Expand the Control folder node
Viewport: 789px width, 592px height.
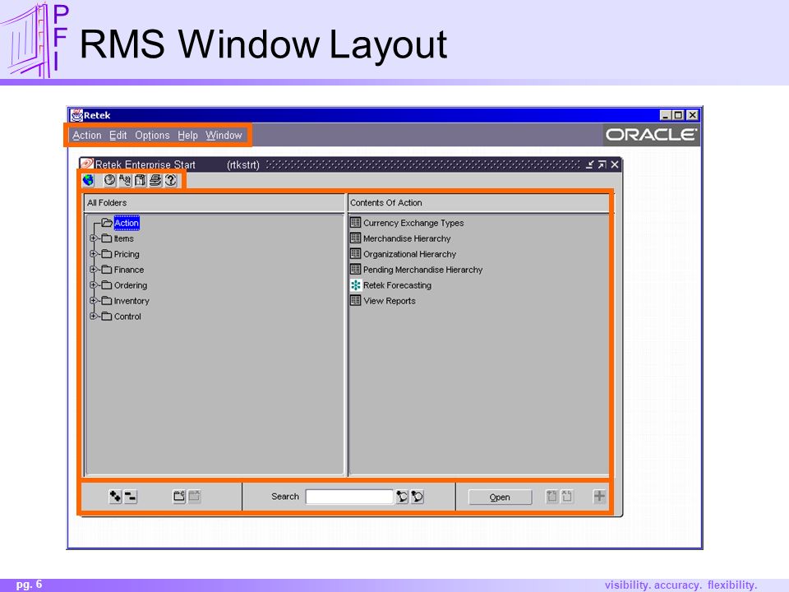click(93, 316)
